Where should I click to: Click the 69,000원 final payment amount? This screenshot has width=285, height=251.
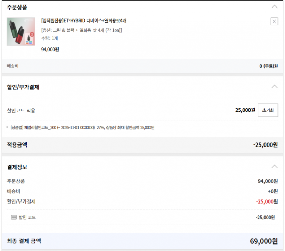click(264, 241)
